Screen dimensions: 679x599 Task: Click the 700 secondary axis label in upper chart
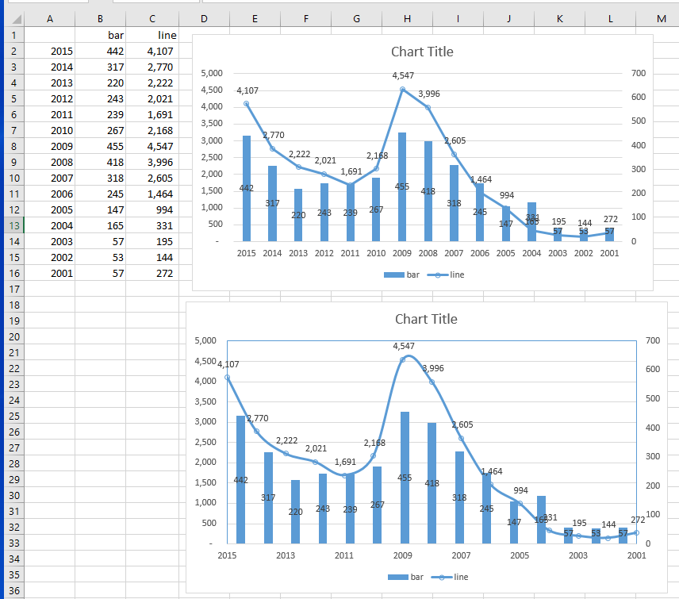click(639, 73)
